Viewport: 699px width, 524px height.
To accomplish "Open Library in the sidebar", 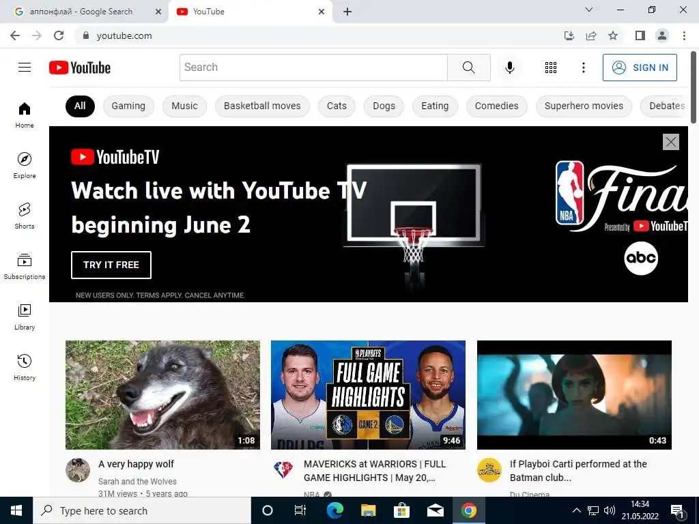I will [x=25, y=317].
